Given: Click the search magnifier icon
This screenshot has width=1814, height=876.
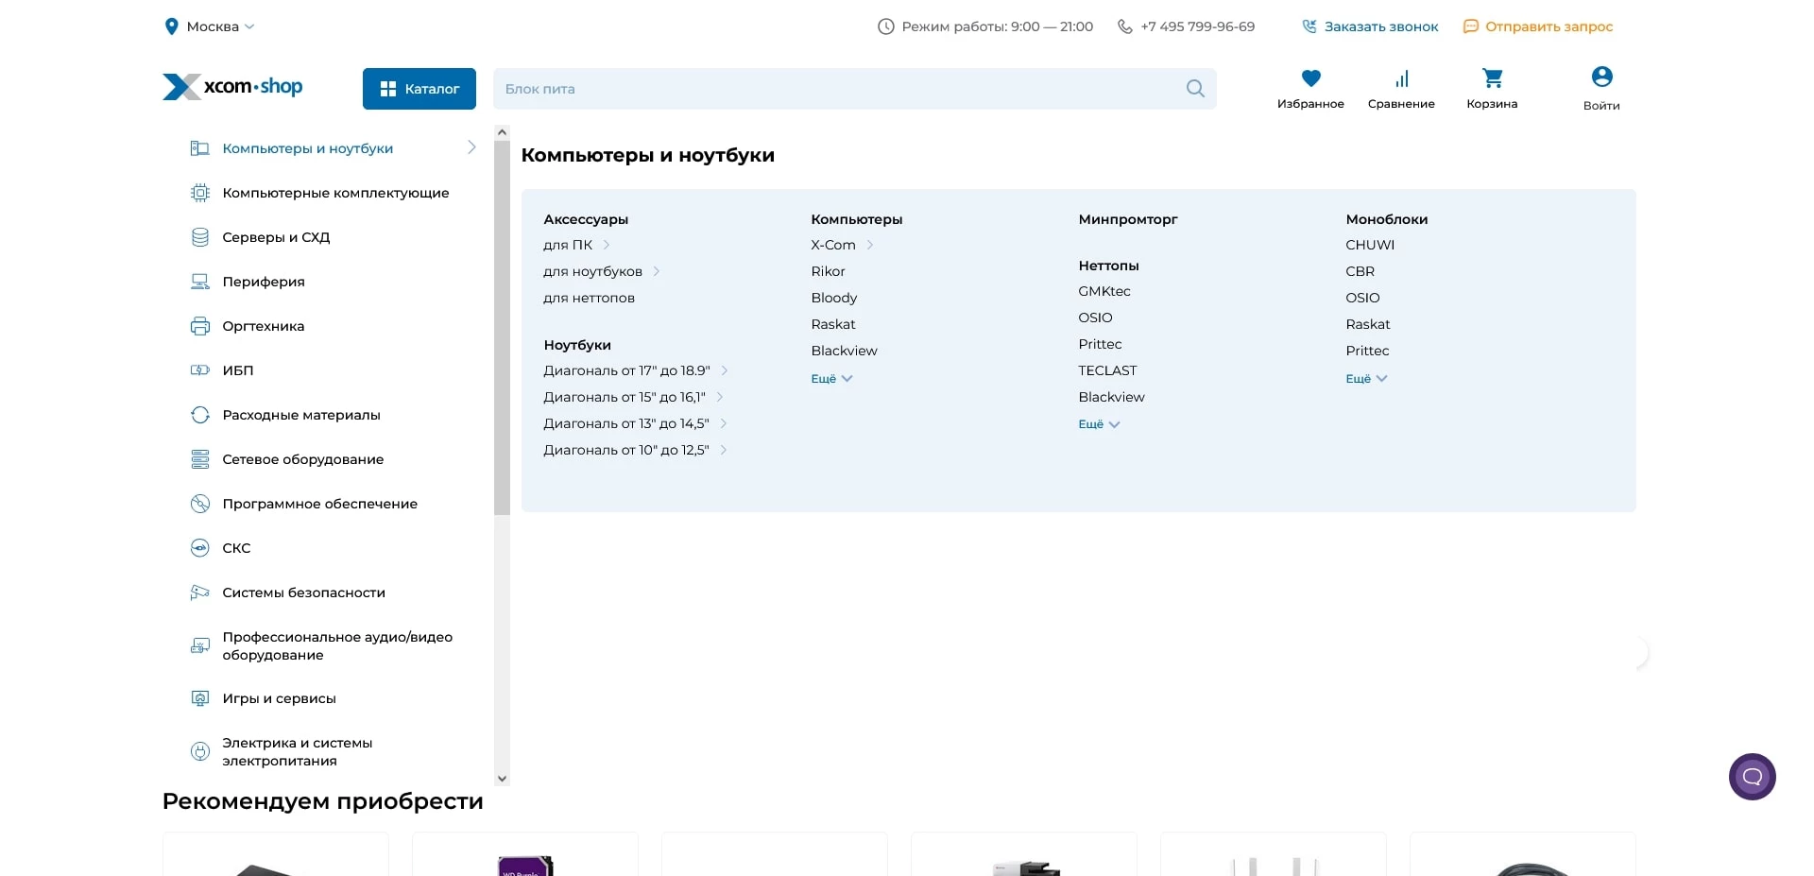Looking at the screenshot, I should [1195, 89].
